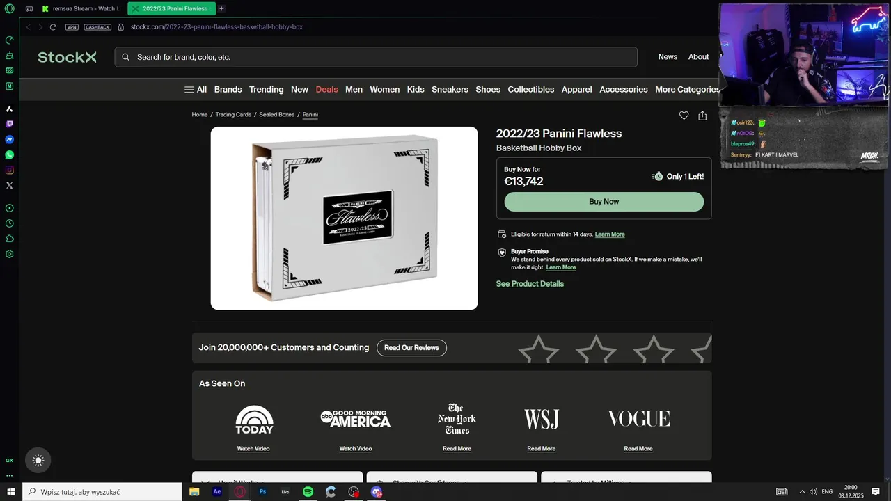Open the Deals menu item
The height and width of the screenshot is (501, 891).
[x=326, y=89]
